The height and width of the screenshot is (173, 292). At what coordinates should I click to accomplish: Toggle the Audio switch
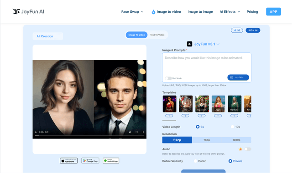tap(248, 149)
